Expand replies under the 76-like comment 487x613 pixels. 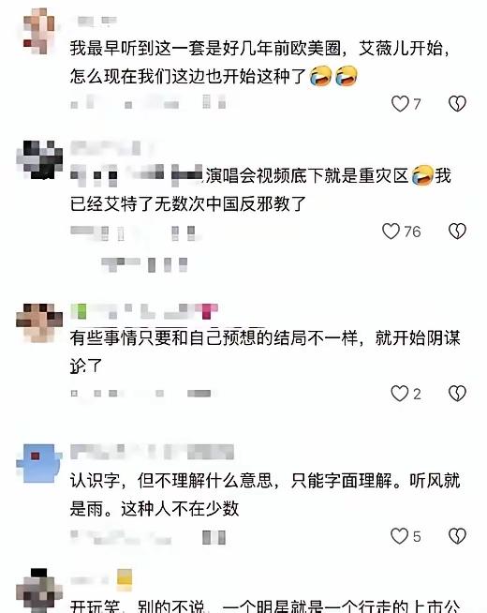tap(144, 264)
